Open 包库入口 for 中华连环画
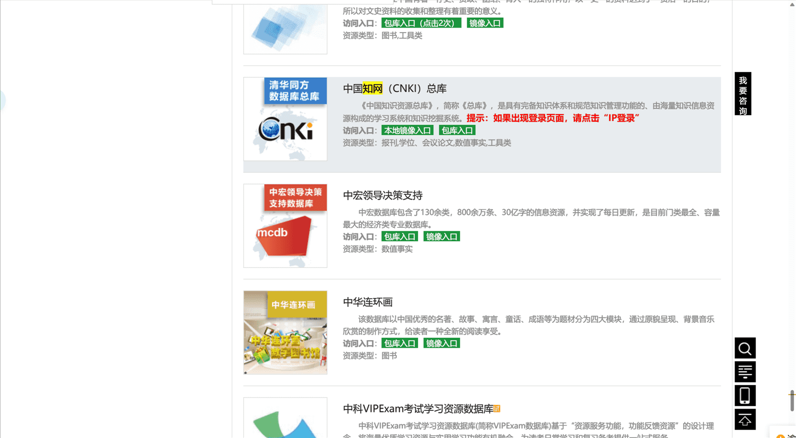This screenshot has height=438, width=796. tap(400, 343)
